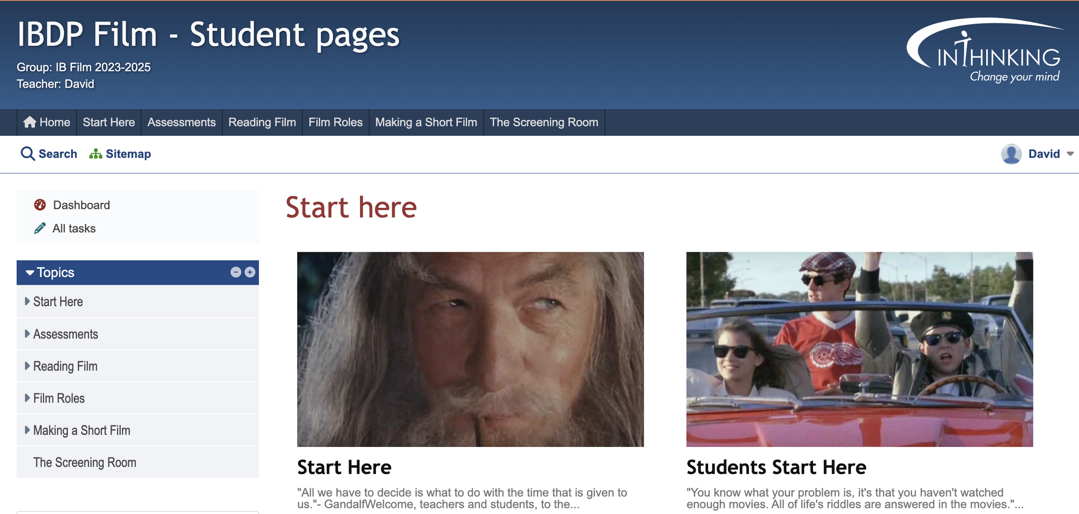Collapse the Topics panel header arrow
The image size is (1079, 514).
point(30,273)
